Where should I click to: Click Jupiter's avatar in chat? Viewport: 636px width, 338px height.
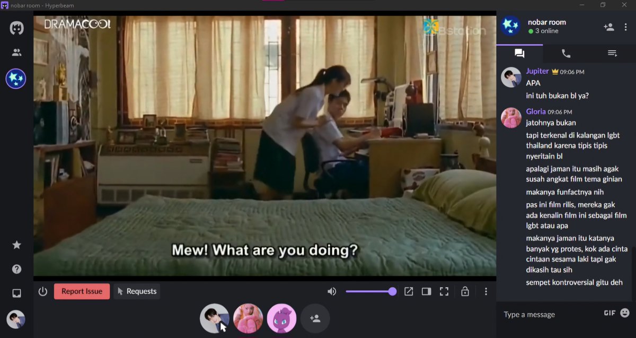click(511, 77)
